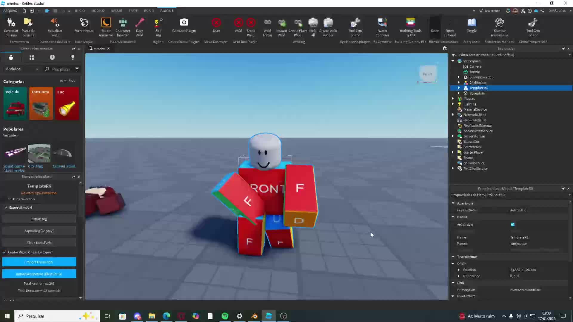The image size is (573, 322).
Task: Open Spotify from the taskbar
Action: click(x=225, y=316)
